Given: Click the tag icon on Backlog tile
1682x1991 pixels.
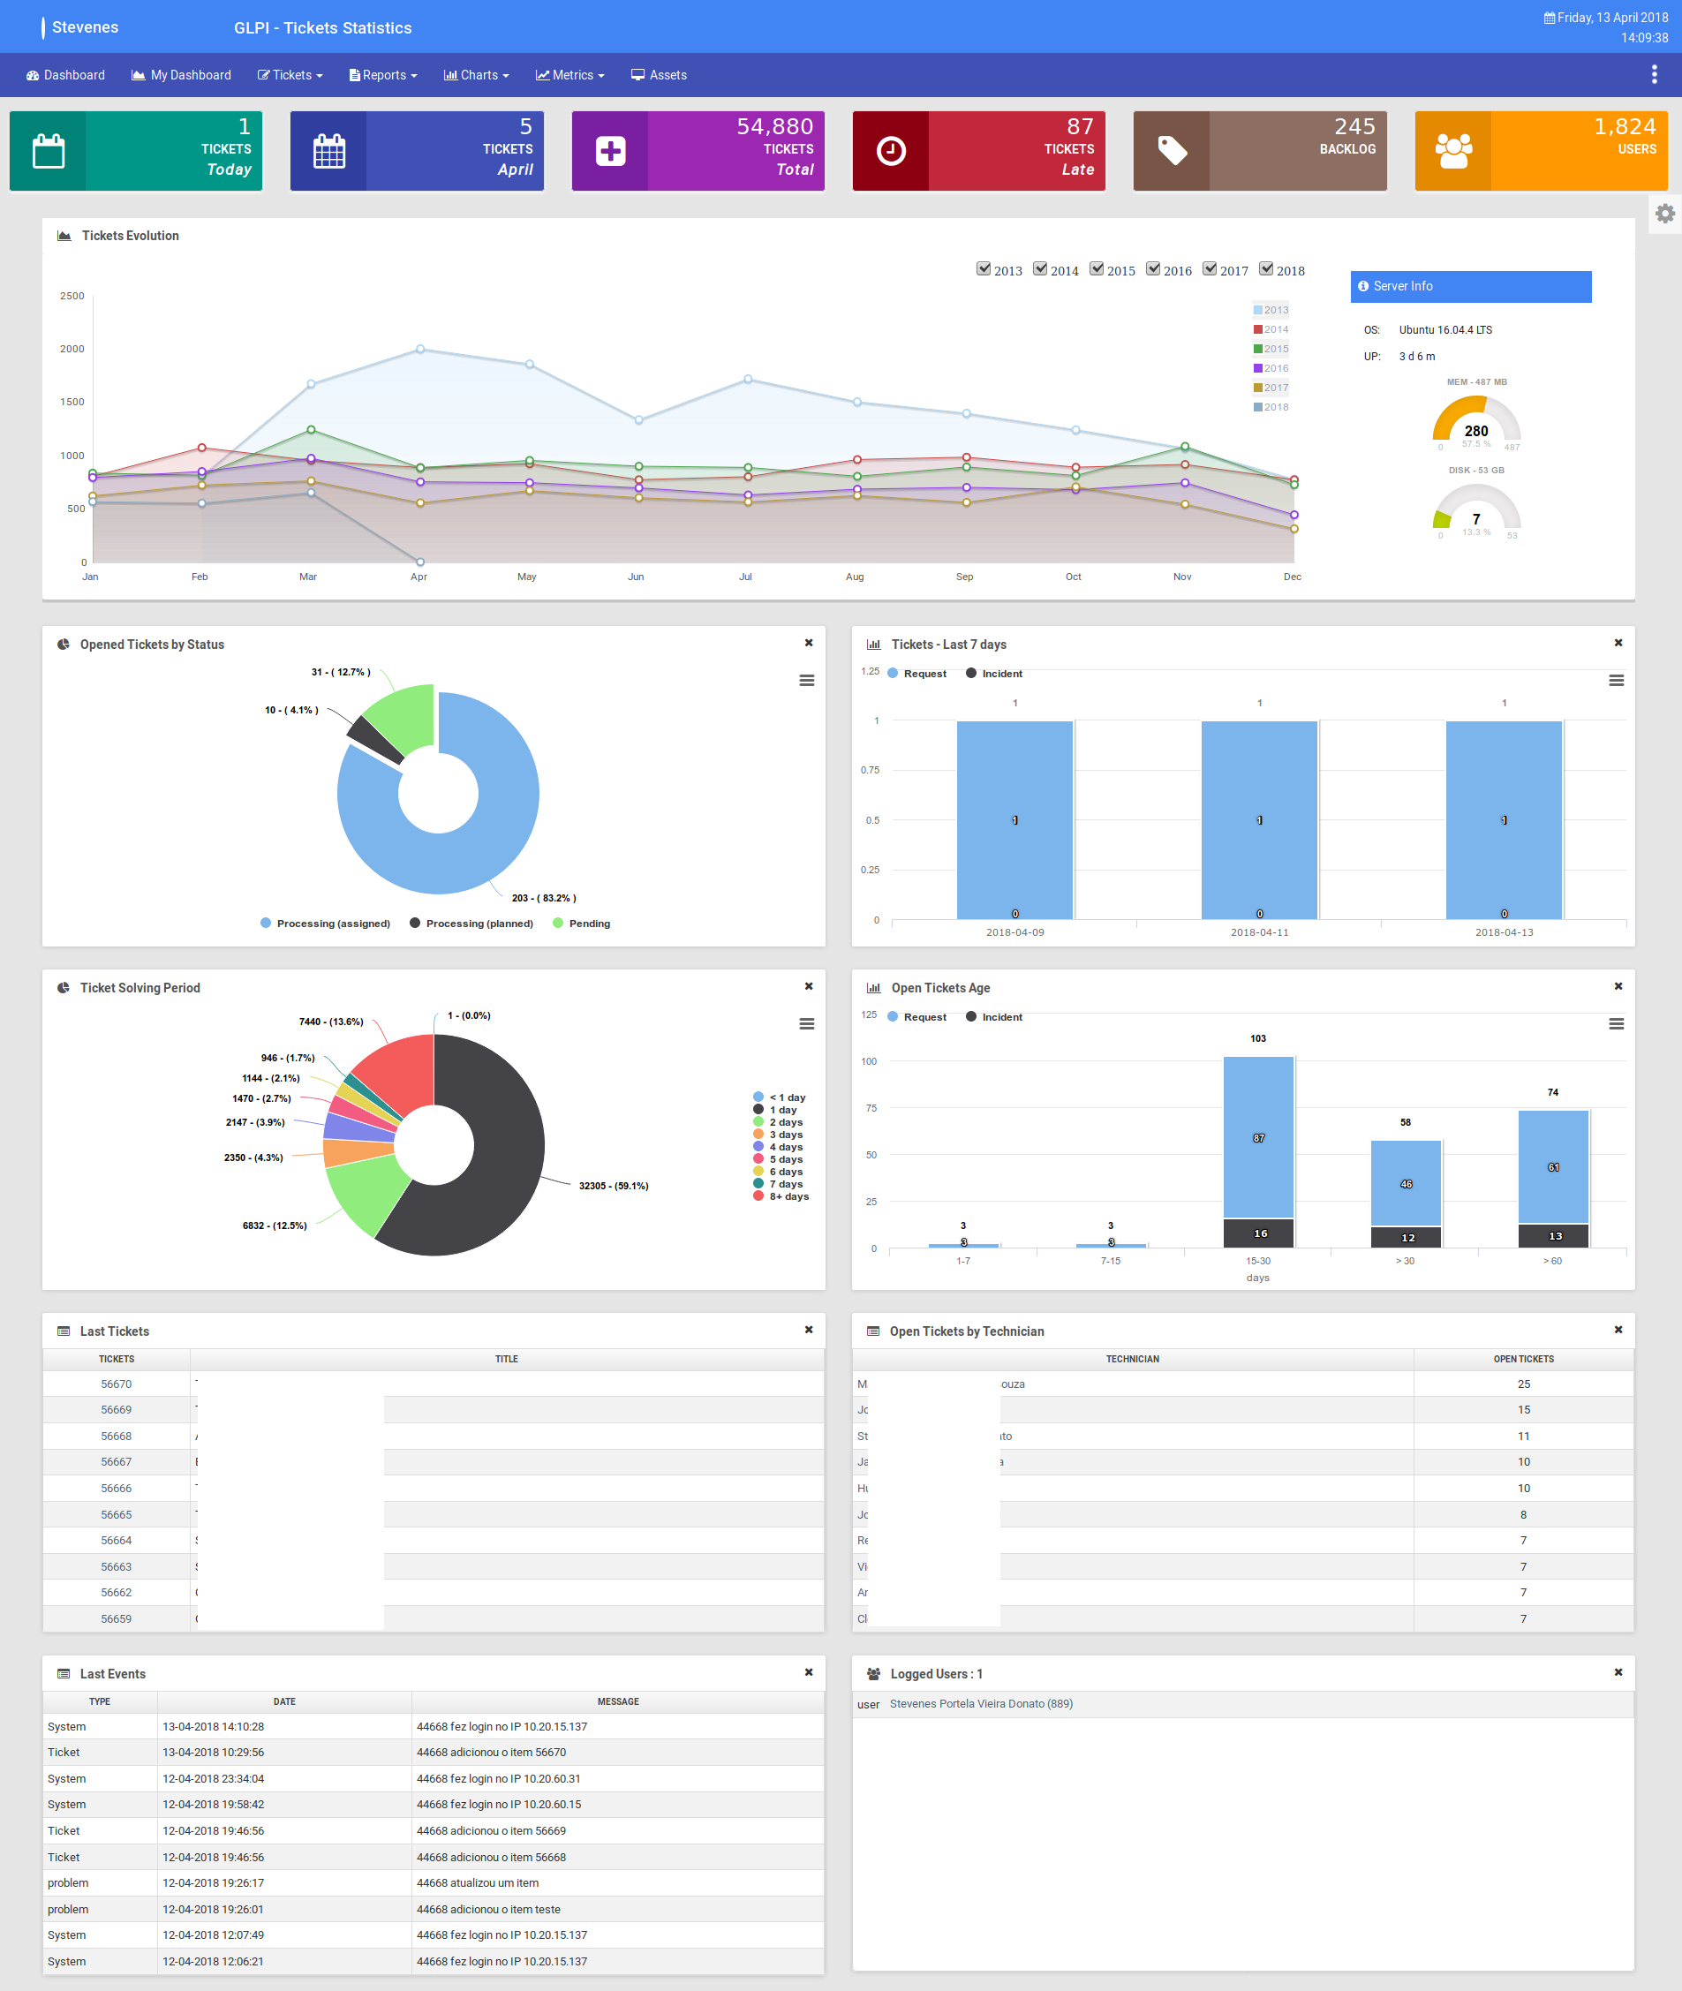Looking at the screenshot, I should point(1171,152).
